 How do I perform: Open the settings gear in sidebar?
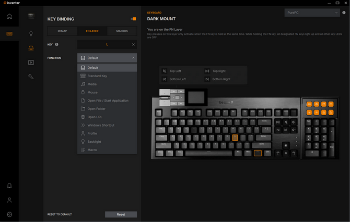(9, 214)
